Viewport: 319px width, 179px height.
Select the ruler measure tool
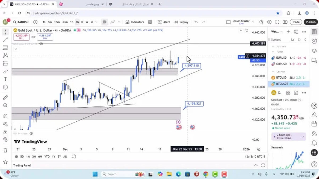tap(5, 97)
